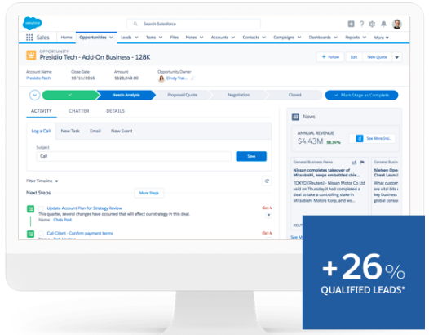
Task: Select the Needs Analysis stage
Action: [126, 95]
